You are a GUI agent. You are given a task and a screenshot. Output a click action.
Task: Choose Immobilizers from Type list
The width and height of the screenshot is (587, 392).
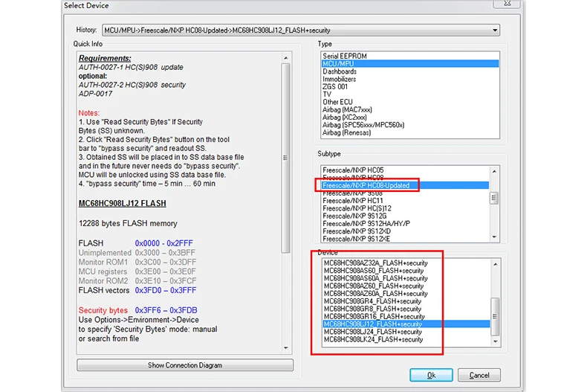[x=339, y=79]
